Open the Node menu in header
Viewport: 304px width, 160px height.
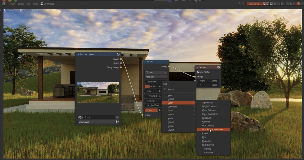(x=36, y=4)
